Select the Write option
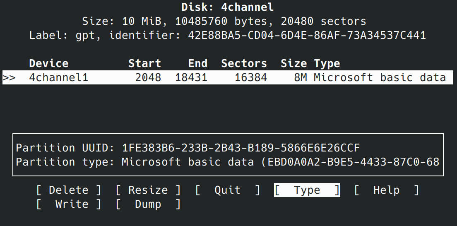 68,204
